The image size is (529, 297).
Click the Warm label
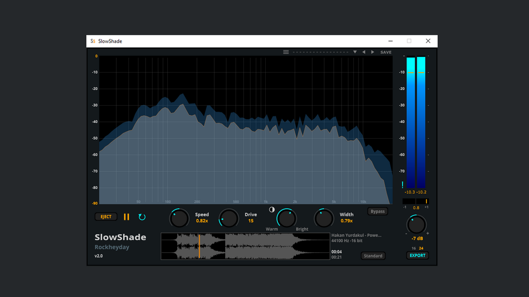click(272, 229)
